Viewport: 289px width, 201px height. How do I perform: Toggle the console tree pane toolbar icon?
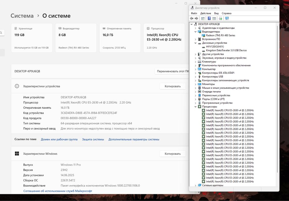point(203,19)
